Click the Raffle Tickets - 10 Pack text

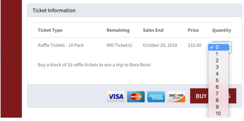coord(61,45)
